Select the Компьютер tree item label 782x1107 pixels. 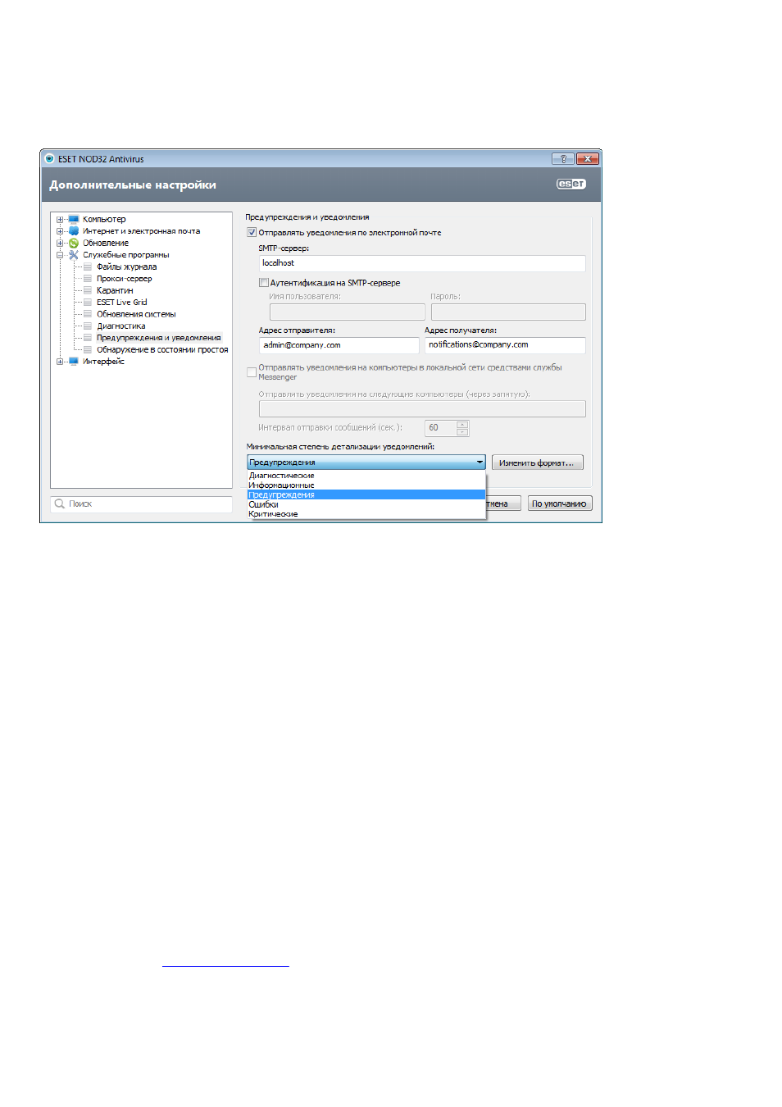click(104, 220)
